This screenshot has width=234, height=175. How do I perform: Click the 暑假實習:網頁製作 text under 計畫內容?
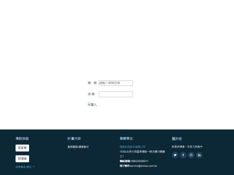[78, 147]
